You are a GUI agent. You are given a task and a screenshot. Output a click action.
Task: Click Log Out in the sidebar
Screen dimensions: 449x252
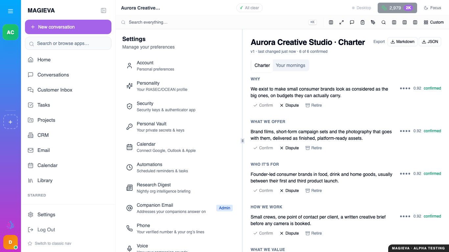coord(68,230)
